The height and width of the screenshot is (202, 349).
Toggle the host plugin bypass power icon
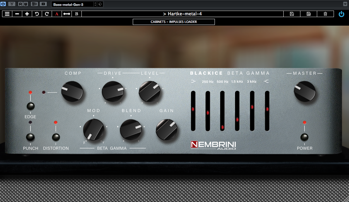tap(3, 4)
